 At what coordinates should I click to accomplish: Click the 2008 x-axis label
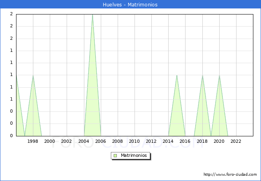pyautogui.click(x=117, y=141)
